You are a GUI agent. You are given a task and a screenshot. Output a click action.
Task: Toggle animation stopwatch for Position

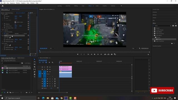[x=4, y=16]
